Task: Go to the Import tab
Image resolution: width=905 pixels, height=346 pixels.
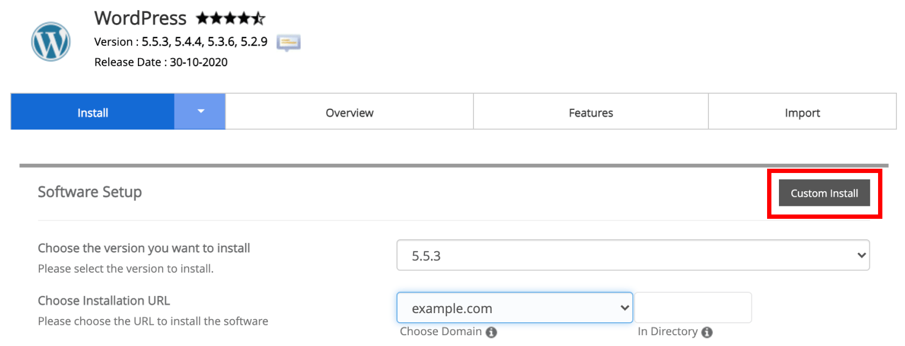Action: 802,112
